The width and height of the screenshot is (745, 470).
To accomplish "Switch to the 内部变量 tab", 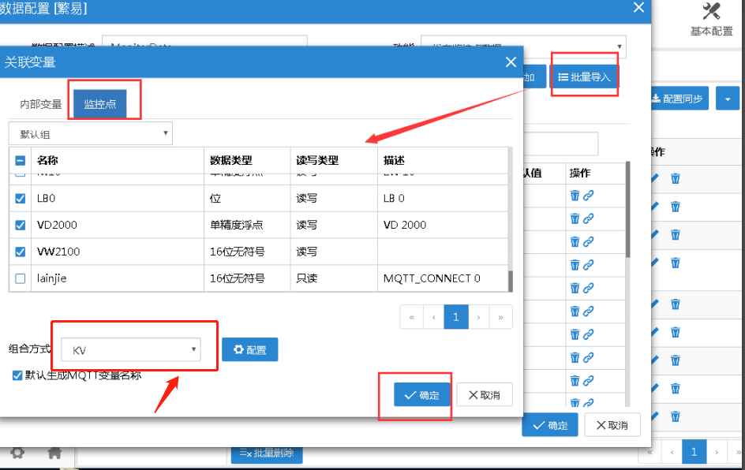I will pos(41,104).
